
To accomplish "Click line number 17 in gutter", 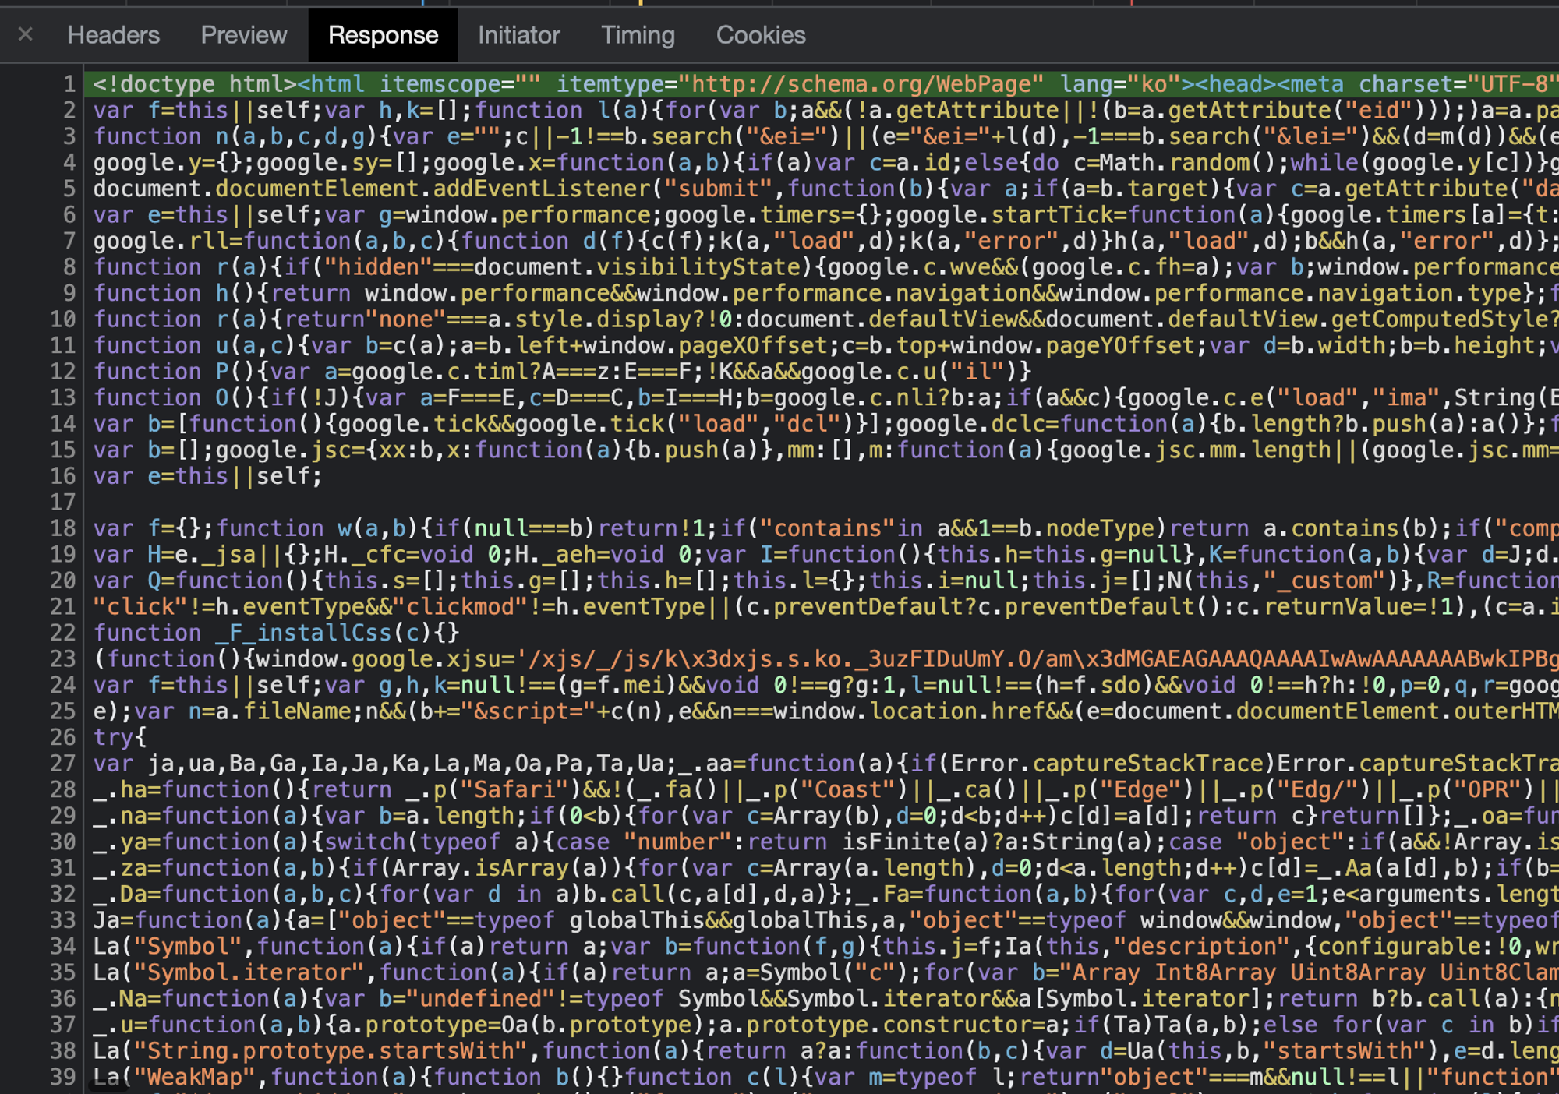I will (63, 502).
